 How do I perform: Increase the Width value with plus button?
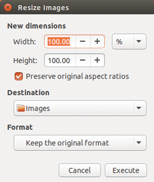coord(97,42)
